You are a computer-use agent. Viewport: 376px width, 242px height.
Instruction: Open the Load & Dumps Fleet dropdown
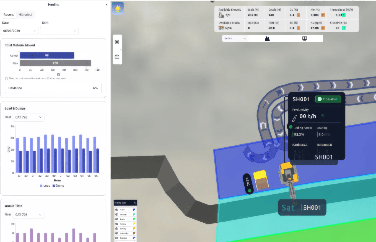pyautogui.click(x=28, y=117)
